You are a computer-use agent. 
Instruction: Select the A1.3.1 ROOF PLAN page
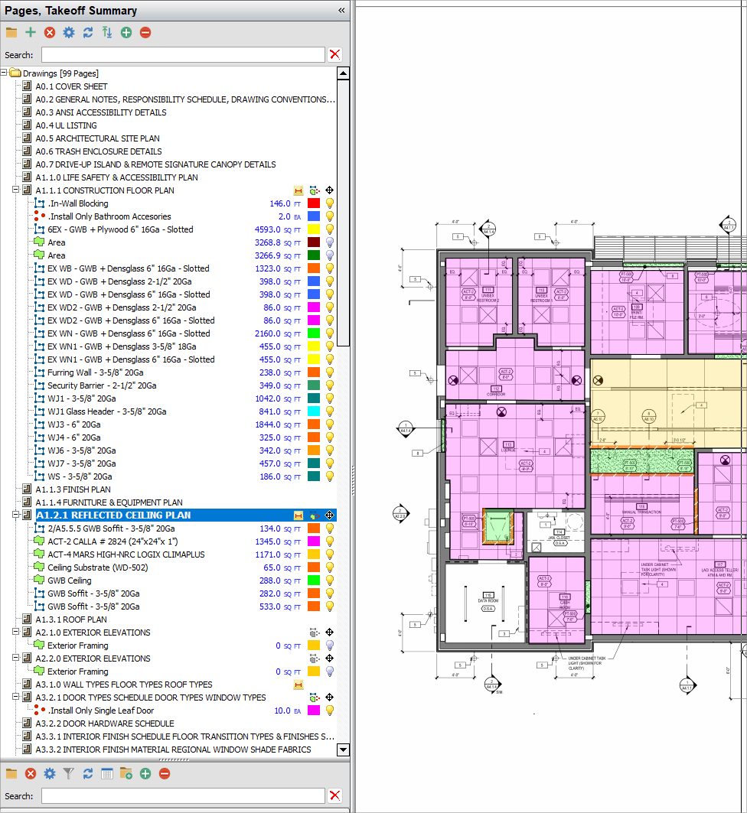click(71, 620)
